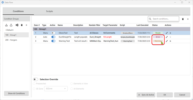Run the DuctStraightTe condition with play icon

pyautogui.click(x=170, y=37)
